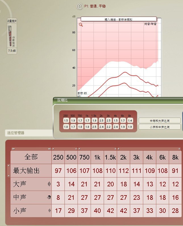Click the down arrow beside 最大输出 row
Screen dimensions: 183x226
pos(9,166)
